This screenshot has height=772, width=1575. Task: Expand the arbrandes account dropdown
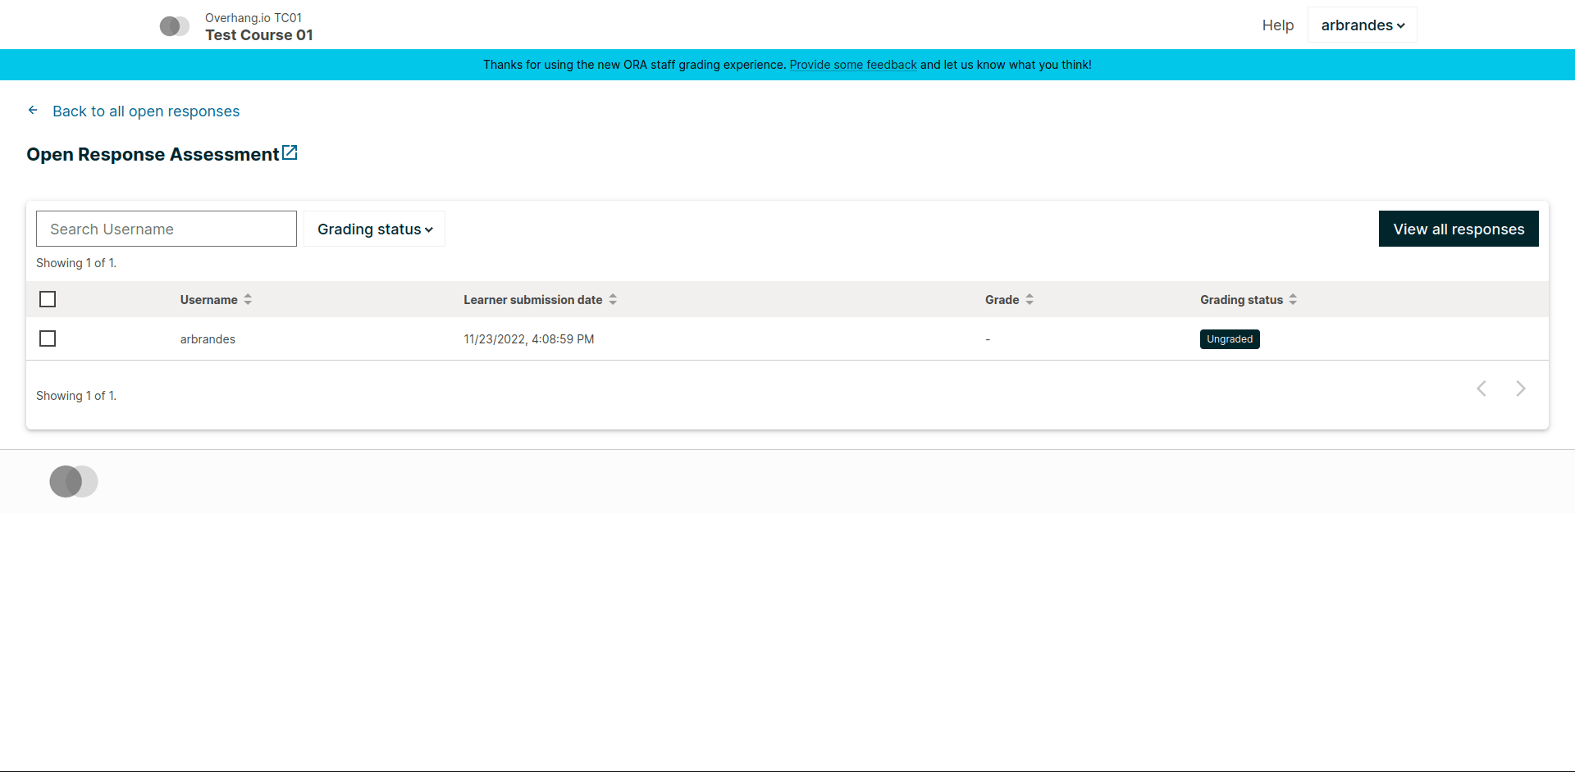[1362, 25]
